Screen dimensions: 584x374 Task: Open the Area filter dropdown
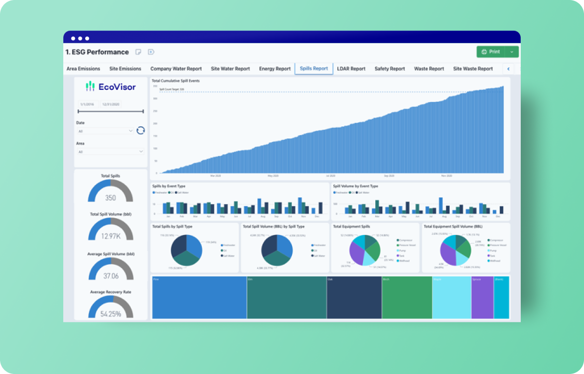click(x=110, y=152)
